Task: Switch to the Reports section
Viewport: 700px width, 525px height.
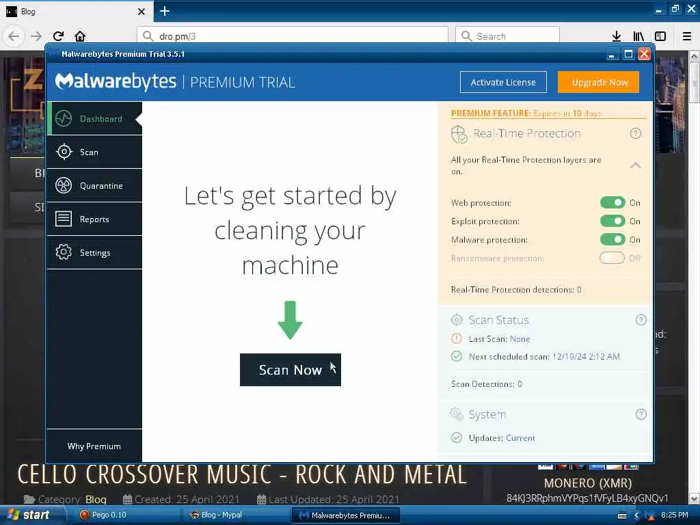Action: [94, 219]
